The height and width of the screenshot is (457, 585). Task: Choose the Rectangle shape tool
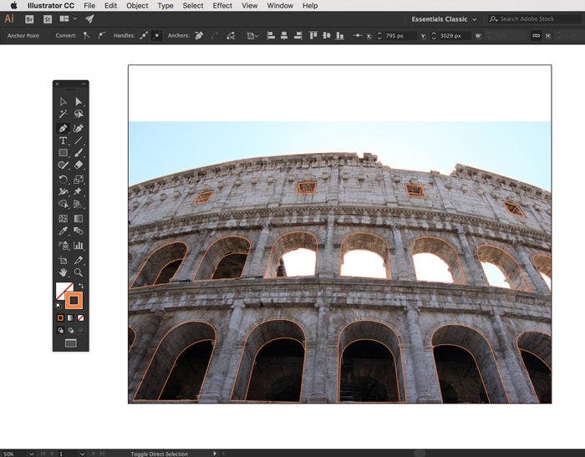(63, 153)
